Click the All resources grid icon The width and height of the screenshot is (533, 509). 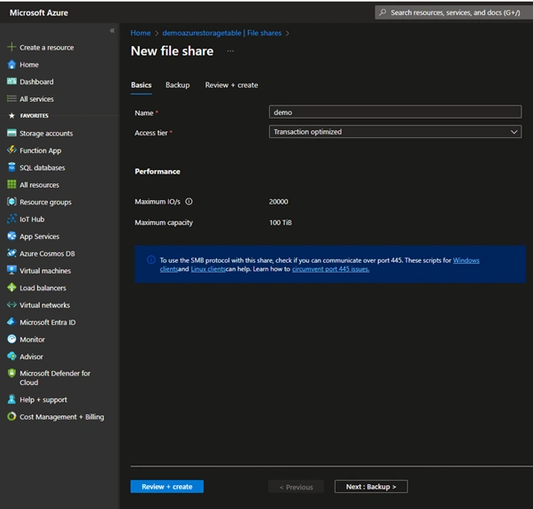12,184
